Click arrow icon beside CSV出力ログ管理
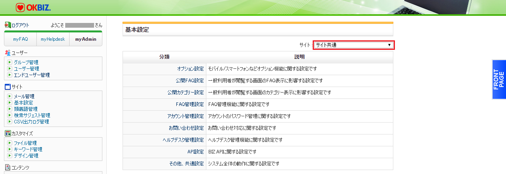Viewport: 506px width, 174px height. [x=10, y=121]
